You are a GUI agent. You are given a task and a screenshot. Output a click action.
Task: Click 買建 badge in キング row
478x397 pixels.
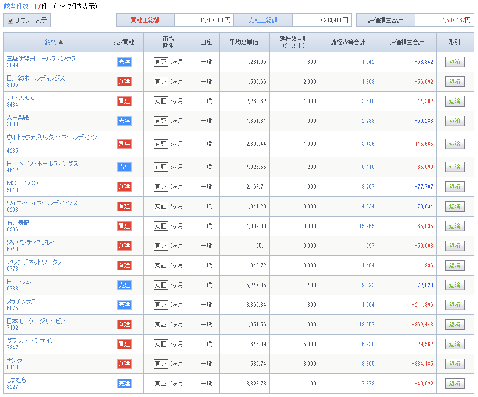[x=124, y=364]
